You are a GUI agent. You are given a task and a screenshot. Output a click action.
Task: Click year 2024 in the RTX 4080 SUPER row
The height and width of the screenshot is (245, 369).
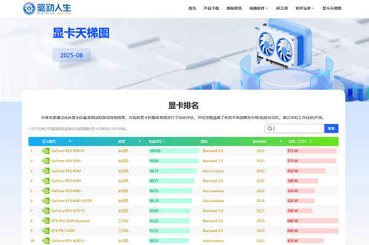point(261,201)
